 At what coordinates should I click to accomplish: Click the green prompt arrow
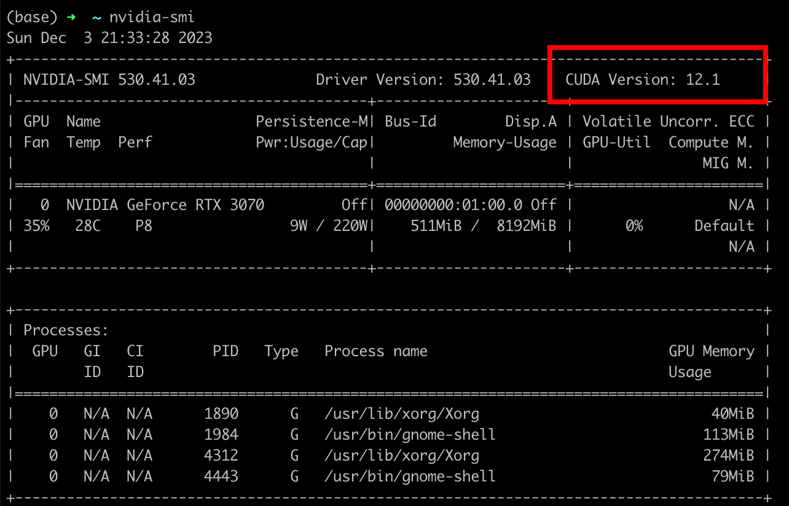click(71, 17)
